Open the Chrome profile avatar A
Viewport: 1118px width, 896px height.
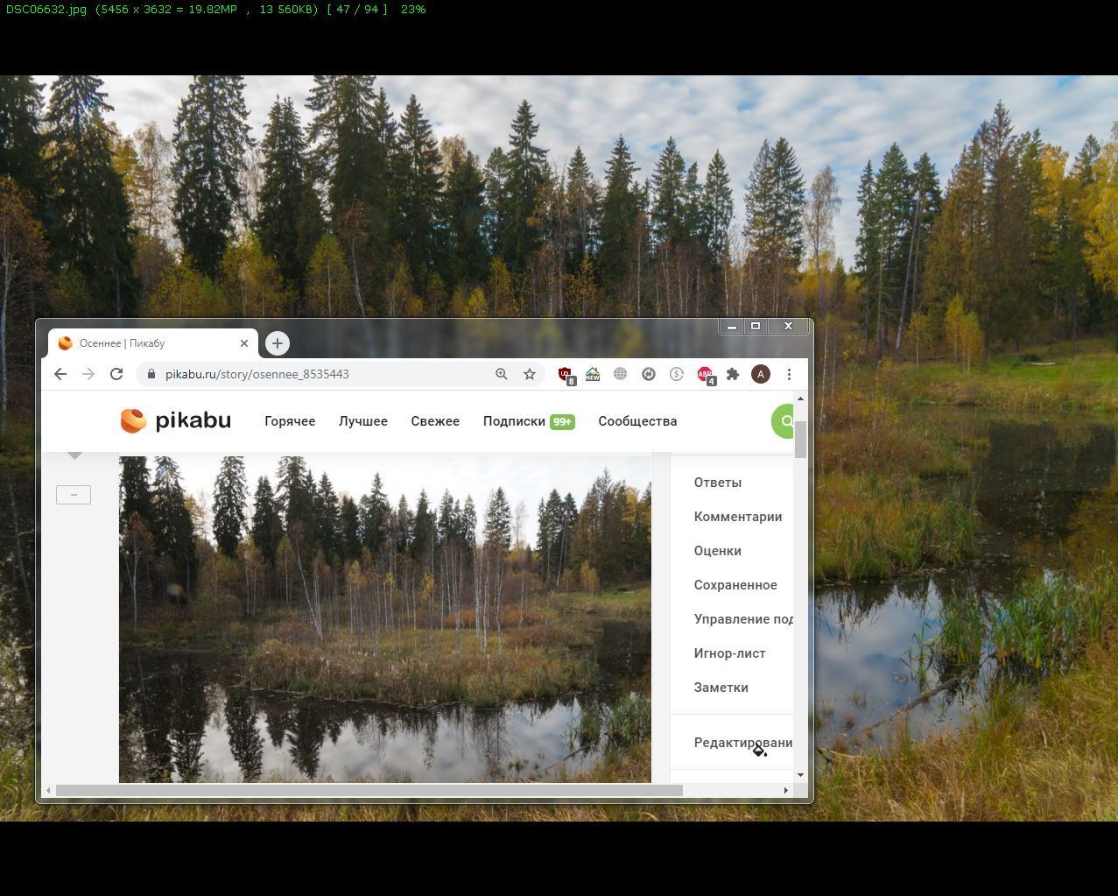coord(761,374)
